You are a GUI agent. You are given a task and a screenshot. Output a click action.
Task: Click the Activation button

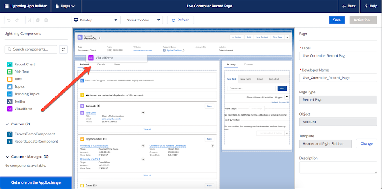pyautogui.click(x=363, y=20)
